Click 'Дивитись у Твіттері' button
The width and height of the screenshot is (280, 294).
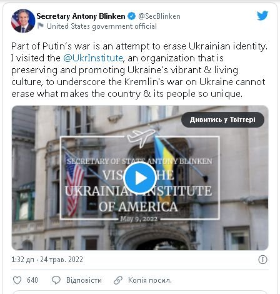pos(222,119)
